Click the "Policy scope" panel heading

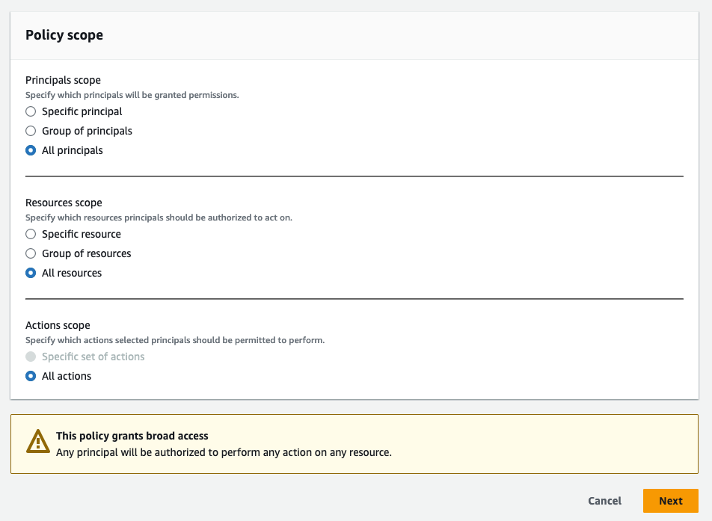click(64, 35)
